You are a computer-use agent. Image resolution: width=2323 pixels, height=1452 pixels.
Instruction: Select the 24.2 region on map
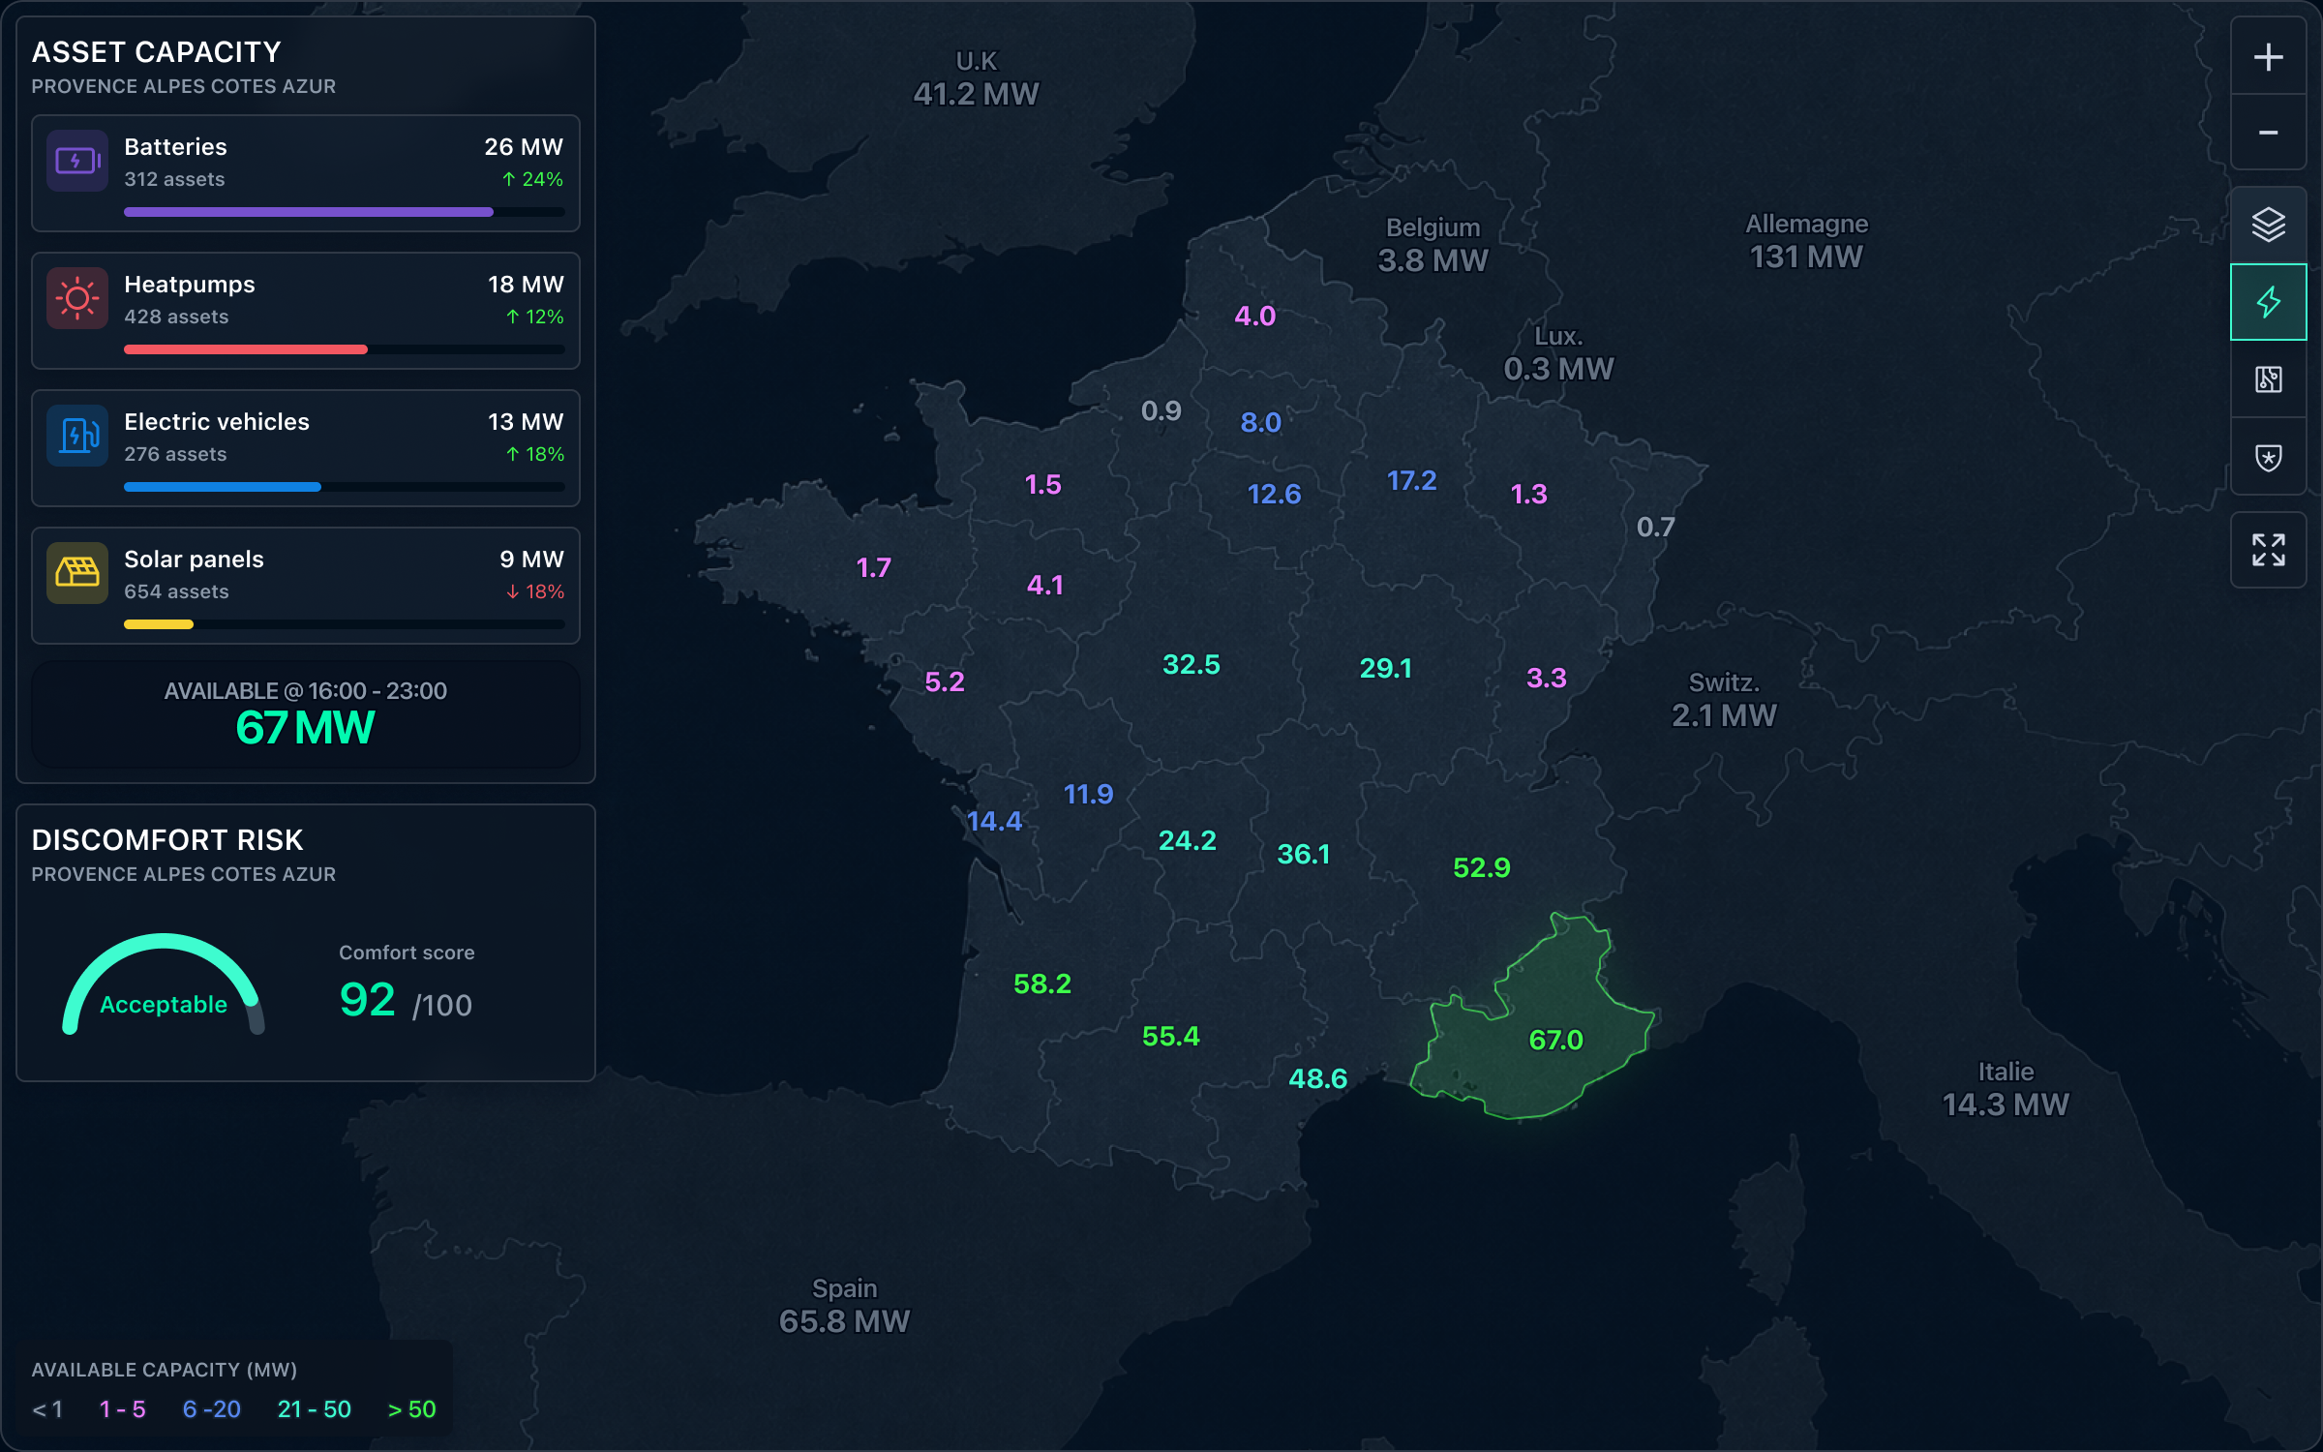click(1187, 840)
